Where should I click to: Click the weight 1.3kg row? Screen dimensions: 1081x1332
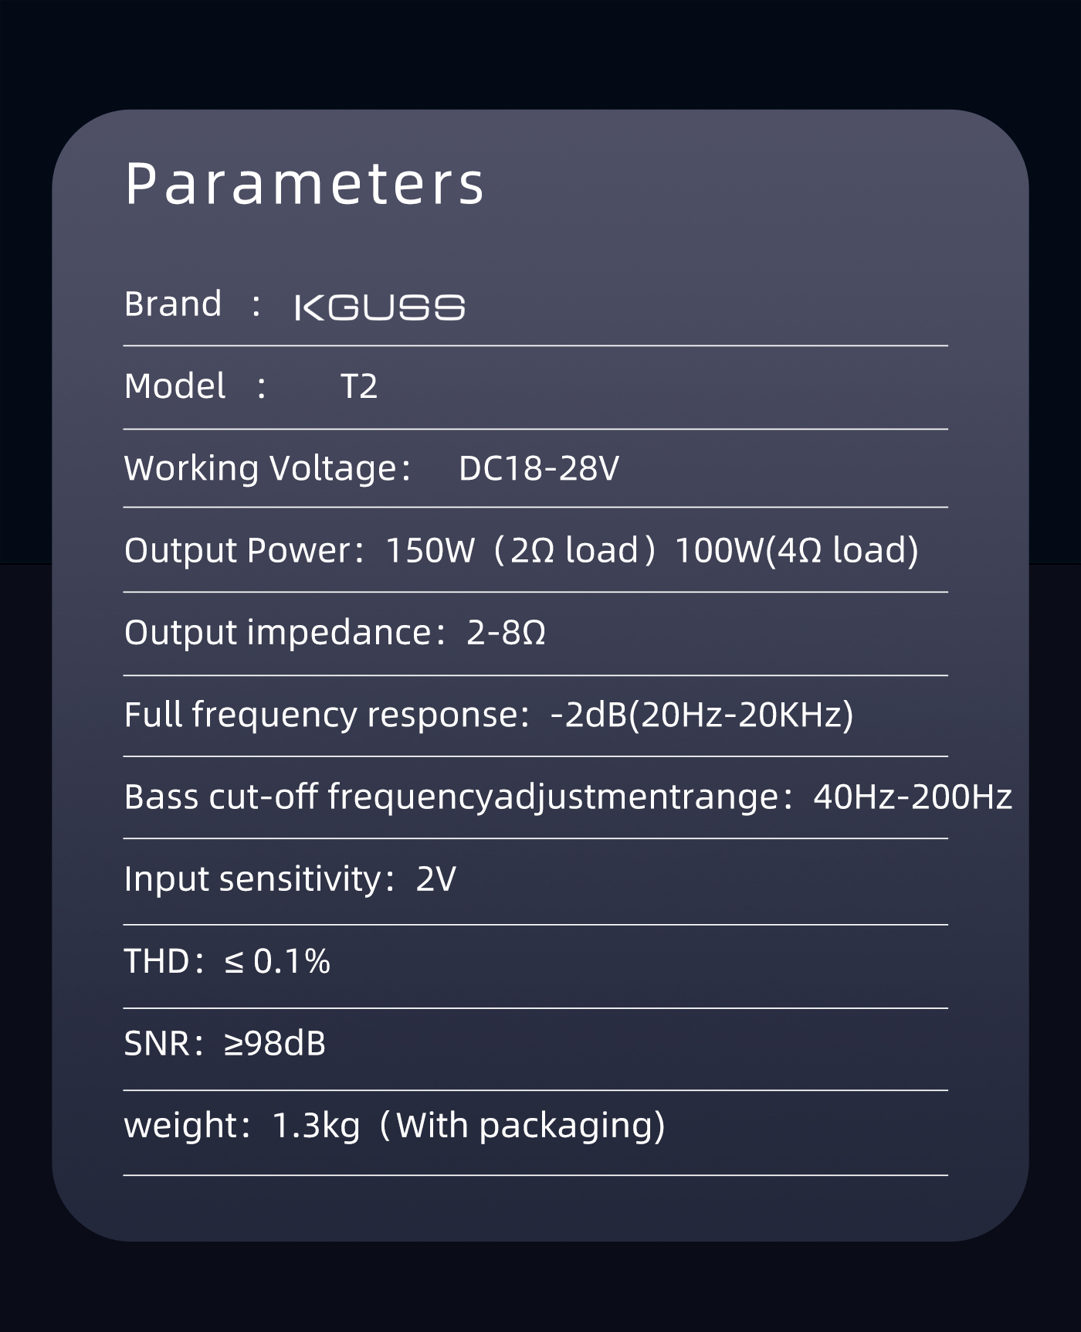pyautogui.click(x=394, y=1125)
